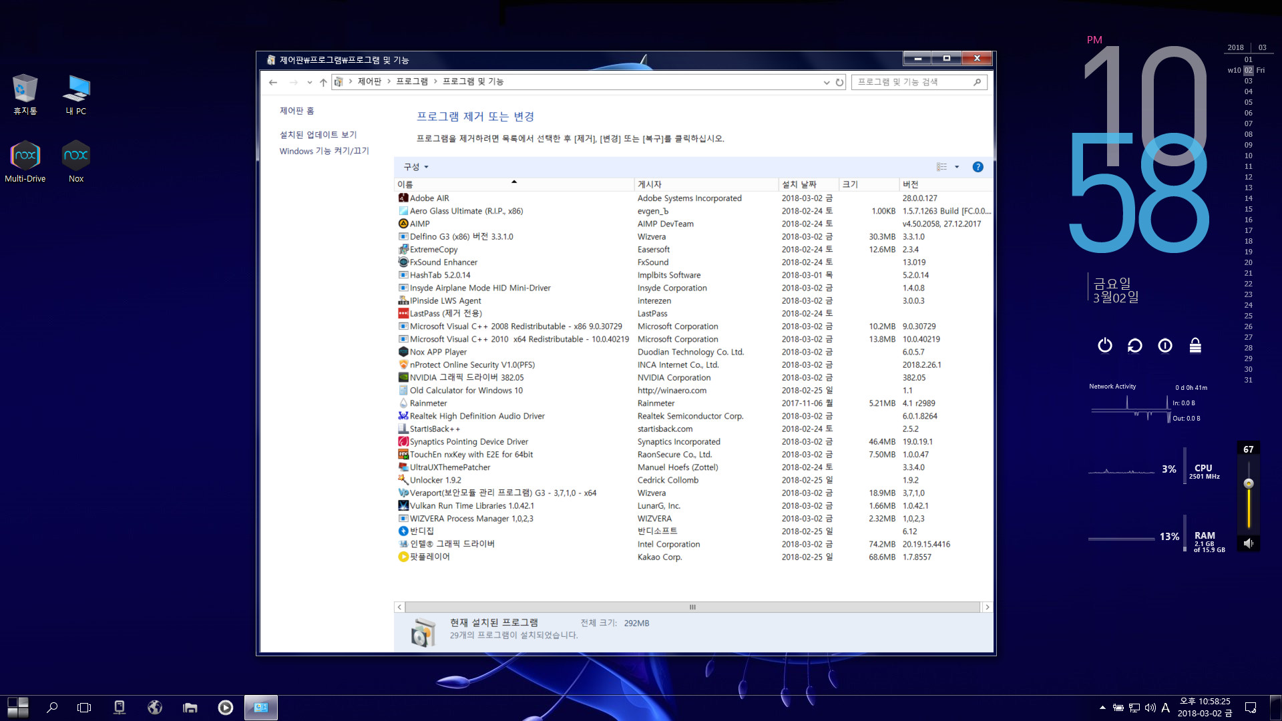Image resolution: width=1282 pixels, height=721 pixels.
Task: Sort by 버전 column header
Action: coord(945,184)
